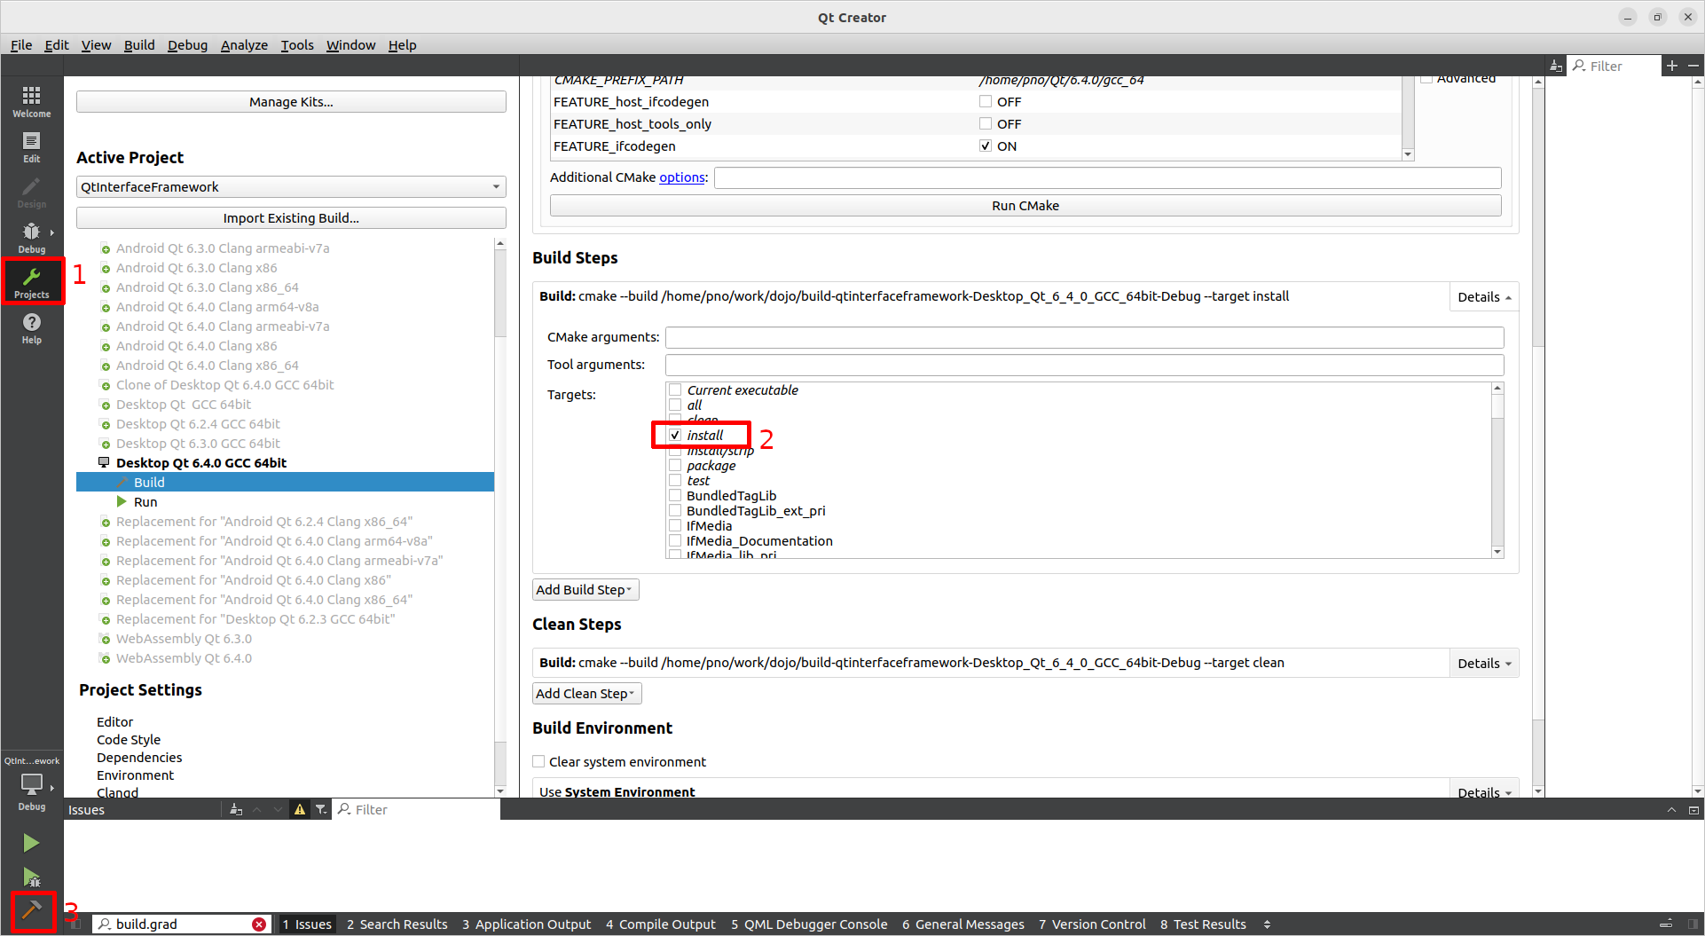Switch to Application Output tab
This screenshot has height=936, width=1705.
[x=526, y=924]
